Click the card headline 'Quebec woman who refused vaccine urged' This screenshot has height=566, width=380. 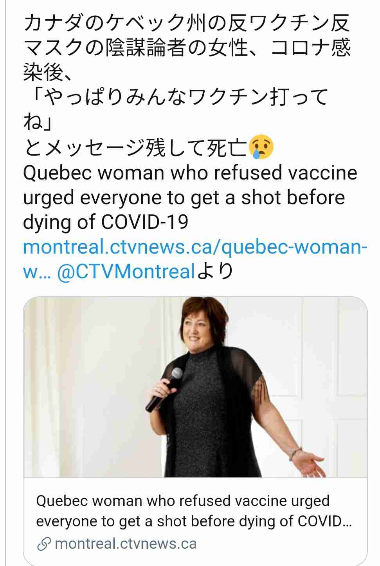(x=183, y=501)
